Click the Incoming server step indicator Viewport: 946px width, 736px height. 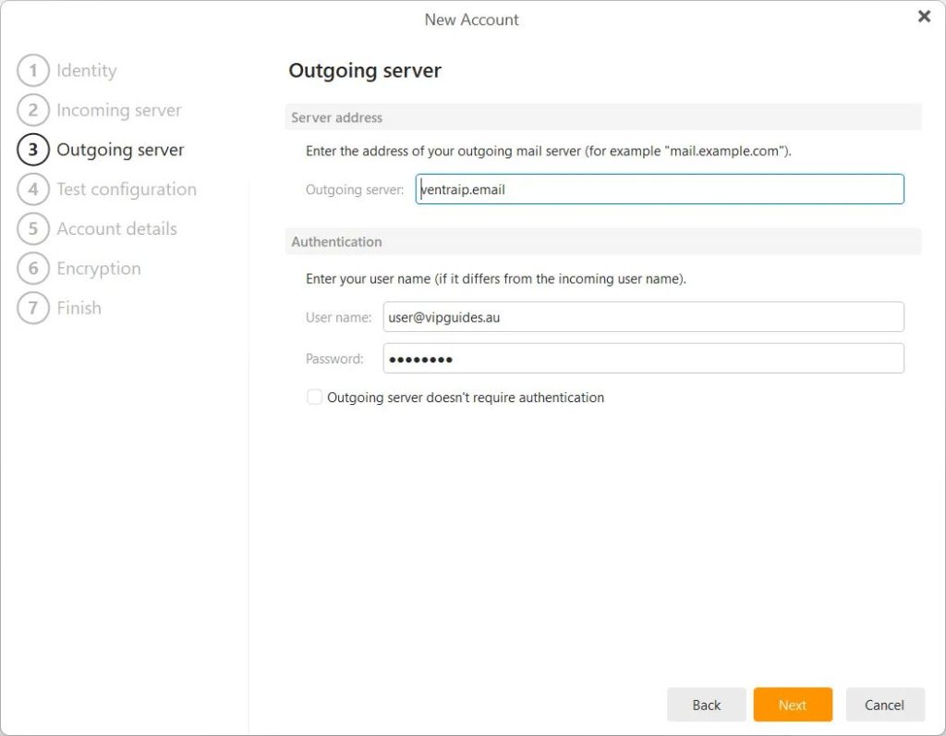pyautogui.click(x=33, y=110)
